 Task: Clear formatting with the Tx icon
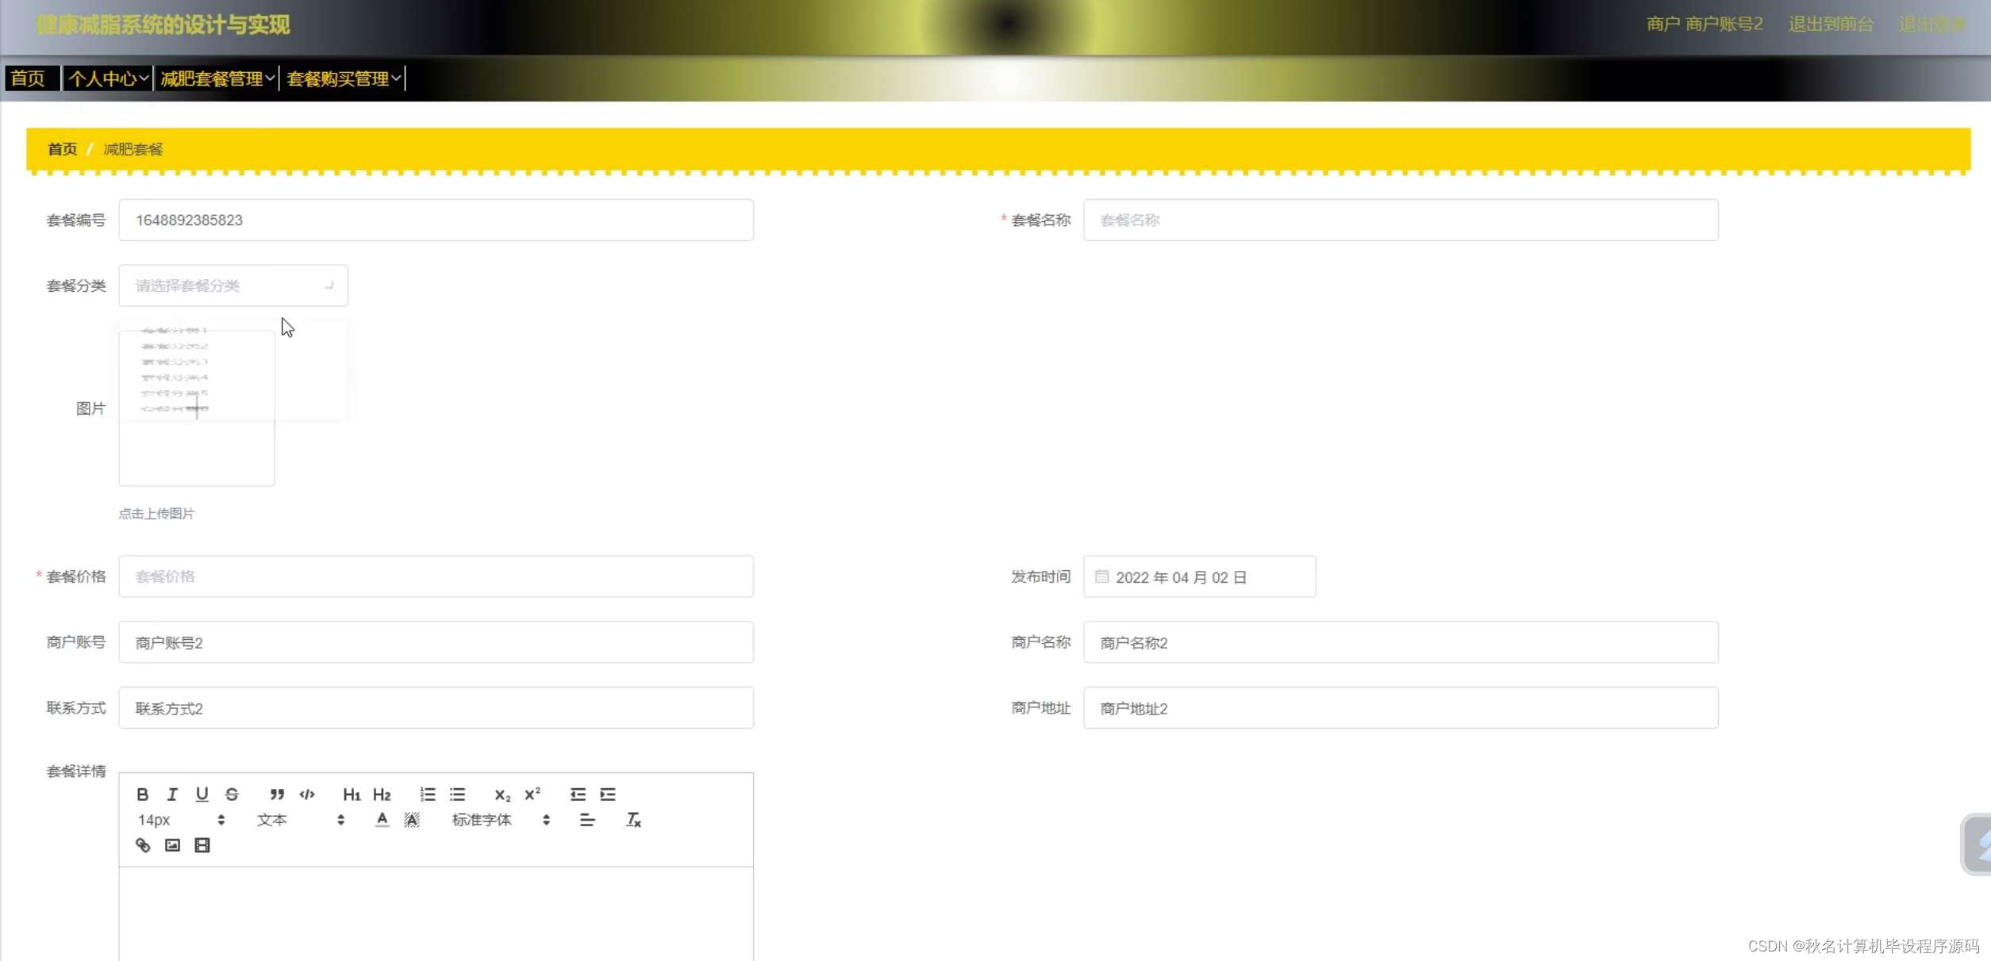tap(633, 820)
